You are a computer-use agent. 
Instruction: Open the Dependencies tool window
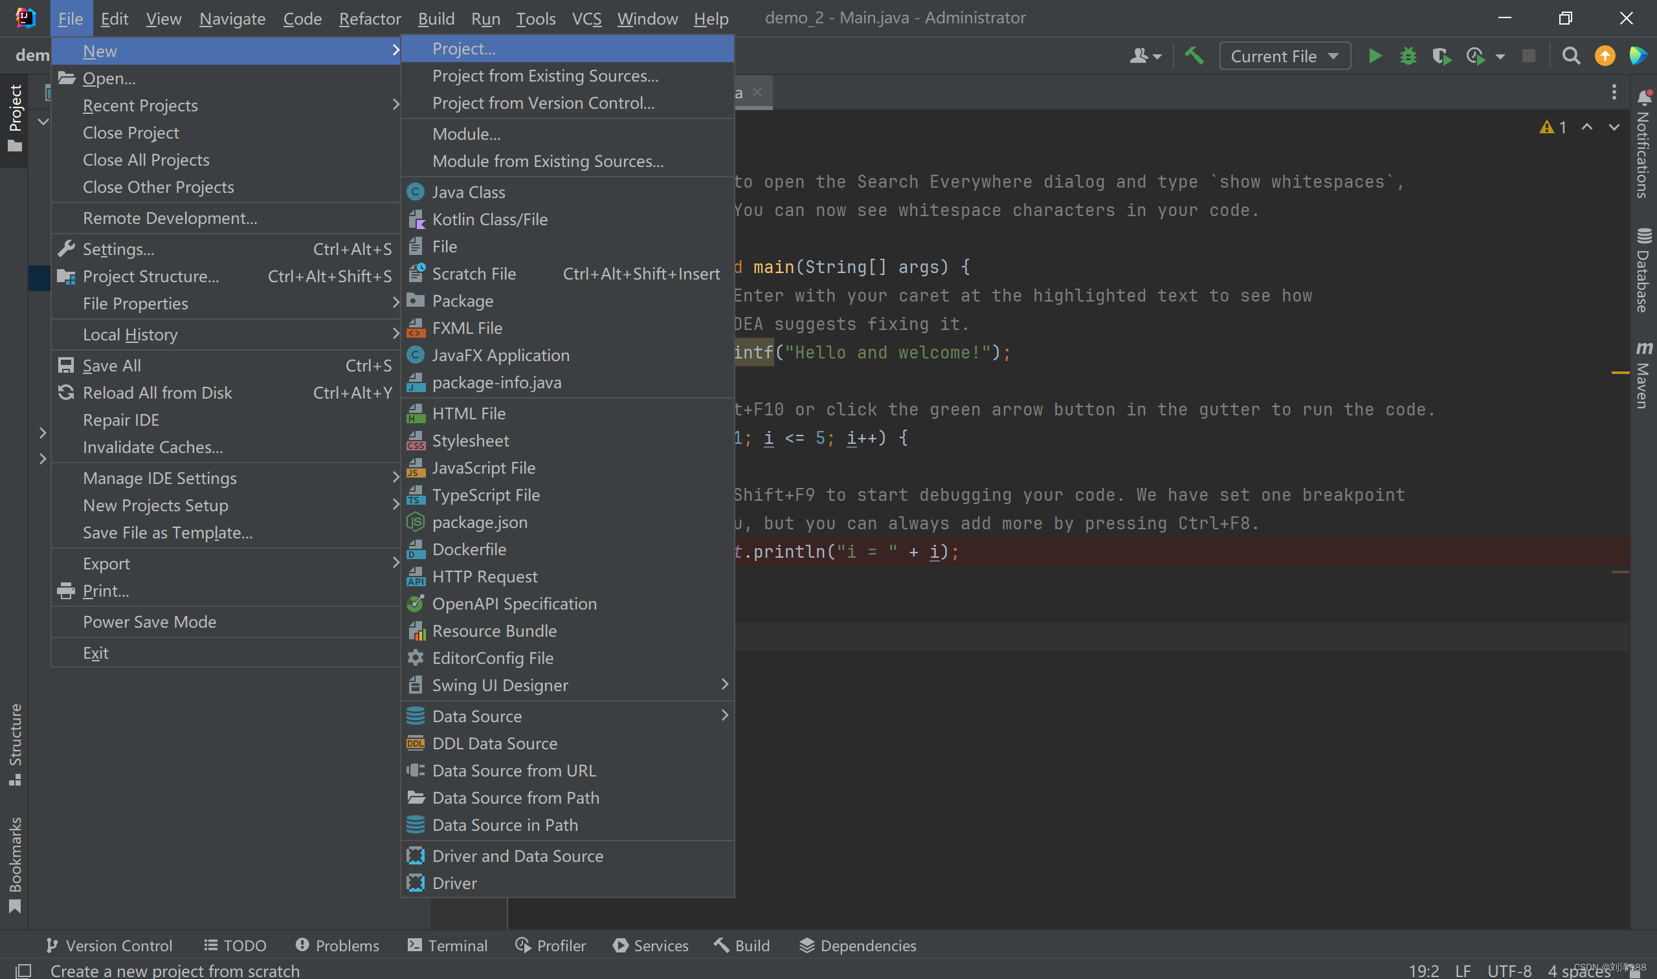tap(858, 945)
